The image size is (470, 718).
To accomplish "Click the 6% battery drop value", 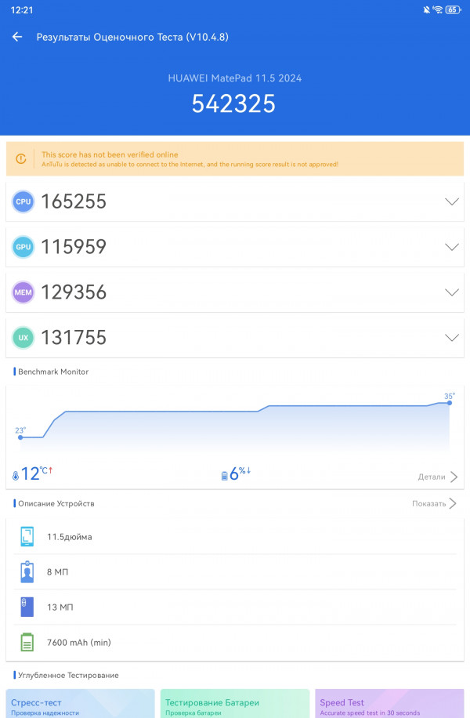I will (240, 473).
